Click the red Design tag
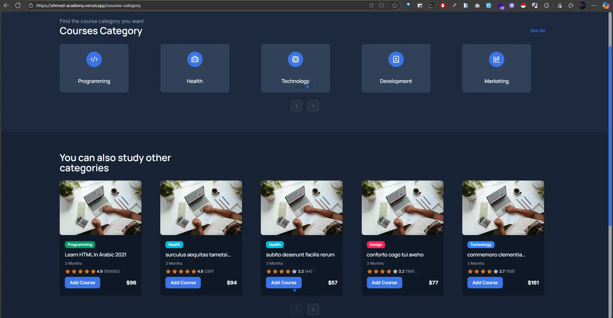Viewport: 613px width, 318px height. (x=376, y=245)
